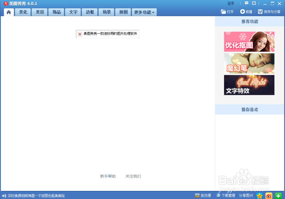Create a new image with 新建
Image resolution: width=285 pixels, height=199 pixels.
click(x=246, y=12)
